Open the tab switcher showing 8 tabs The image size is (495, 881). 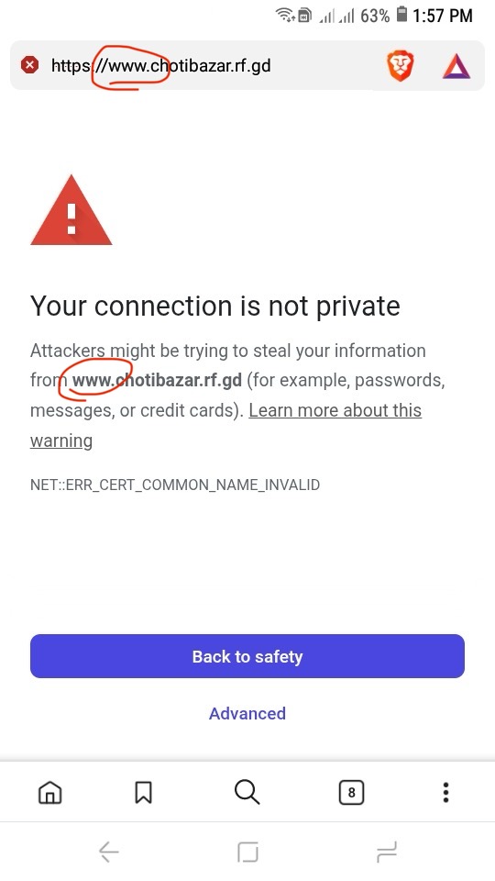pos(351,793)
